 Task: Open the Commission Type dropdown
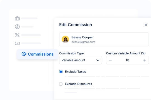[x=81, y=60]
